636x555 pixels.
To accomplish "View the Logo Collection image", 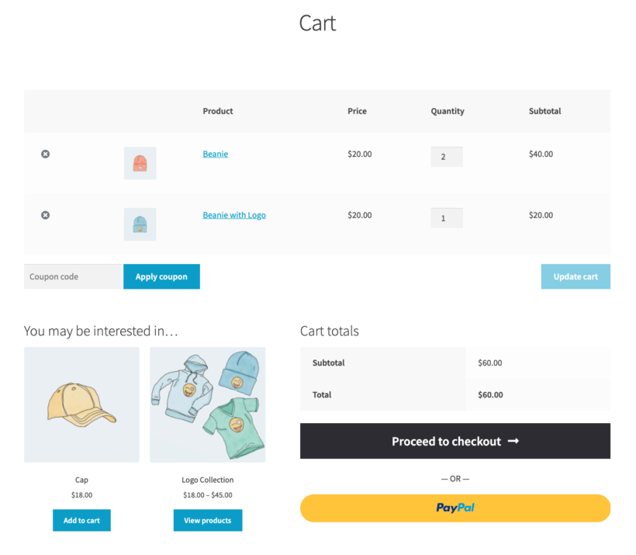I will (207, 404).
